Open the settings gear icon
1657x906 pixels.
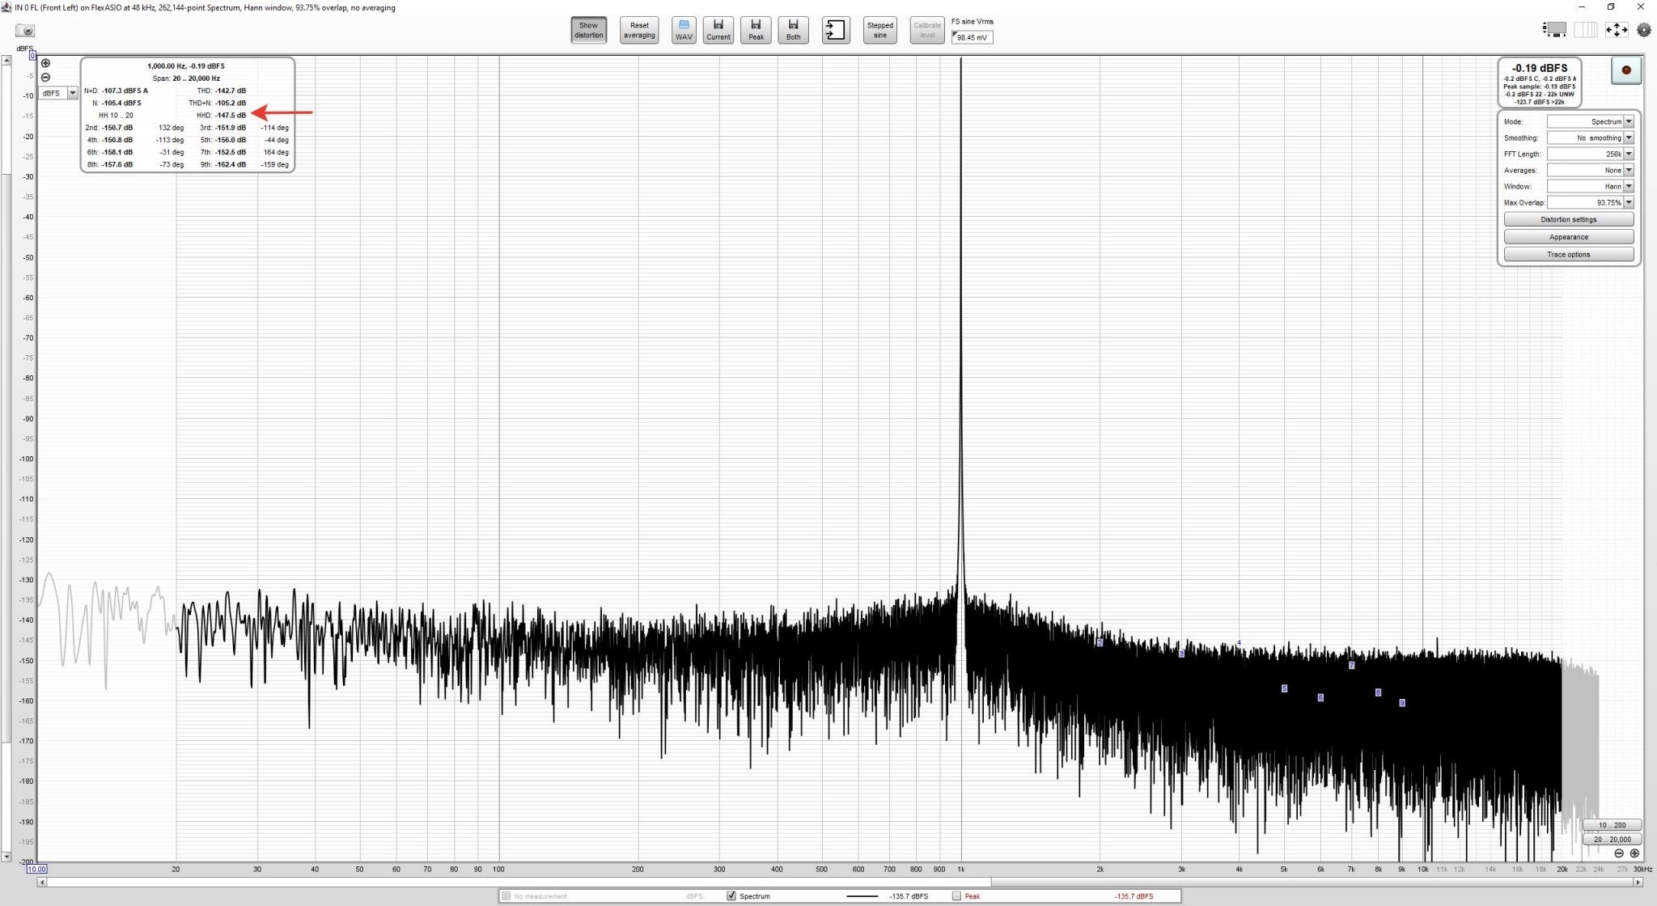click(1644, 30)
